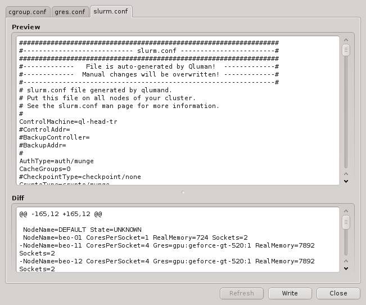The width and height of the screenshot is (366, 305).
Task: Click Preview scrollbar track below the handle
Action: (x=346, y=113)
